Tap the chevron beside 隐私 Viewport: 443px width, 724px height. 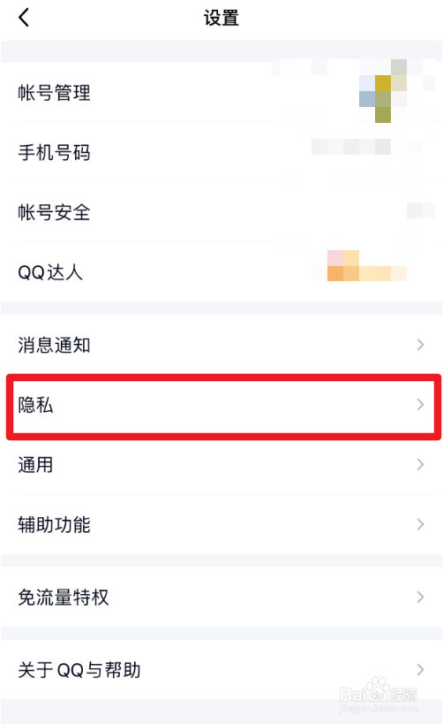coord(420,405)
